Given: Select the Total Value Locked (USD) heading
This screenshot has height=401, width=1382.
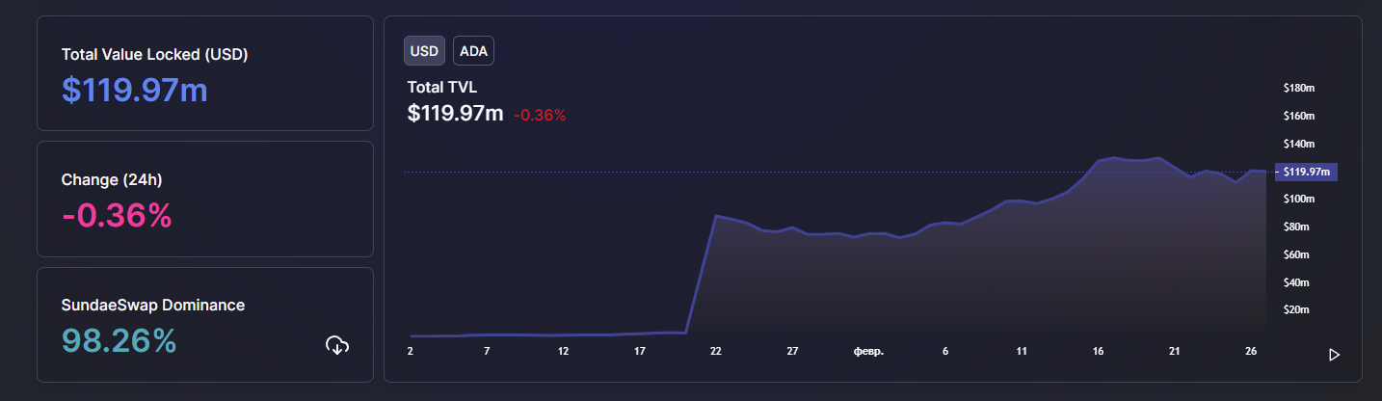Looking at the screenshot, I should [x=155, y=55].
